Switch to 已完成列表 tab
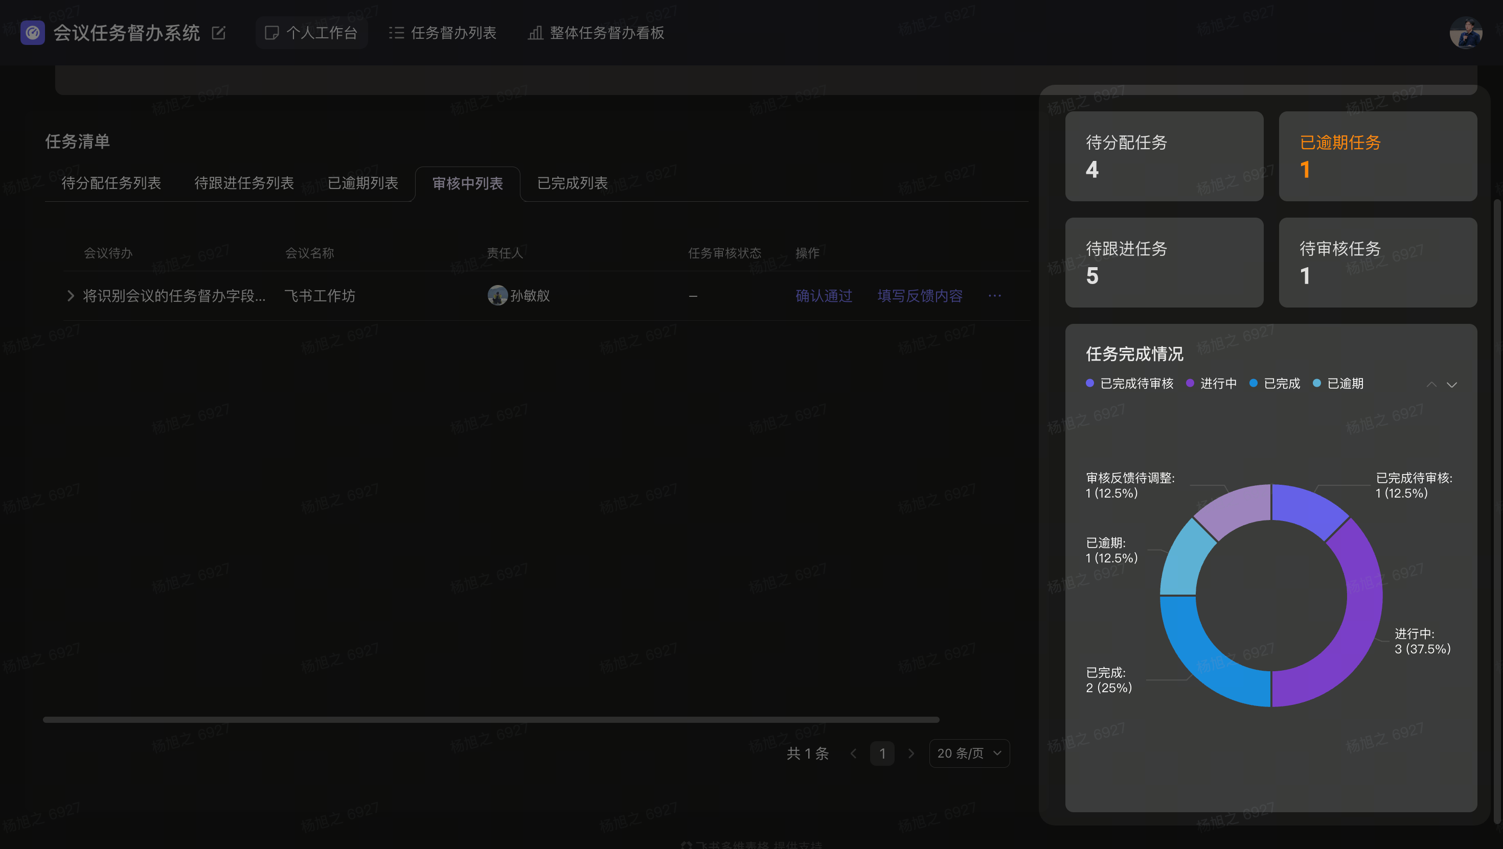 (572, 183)
